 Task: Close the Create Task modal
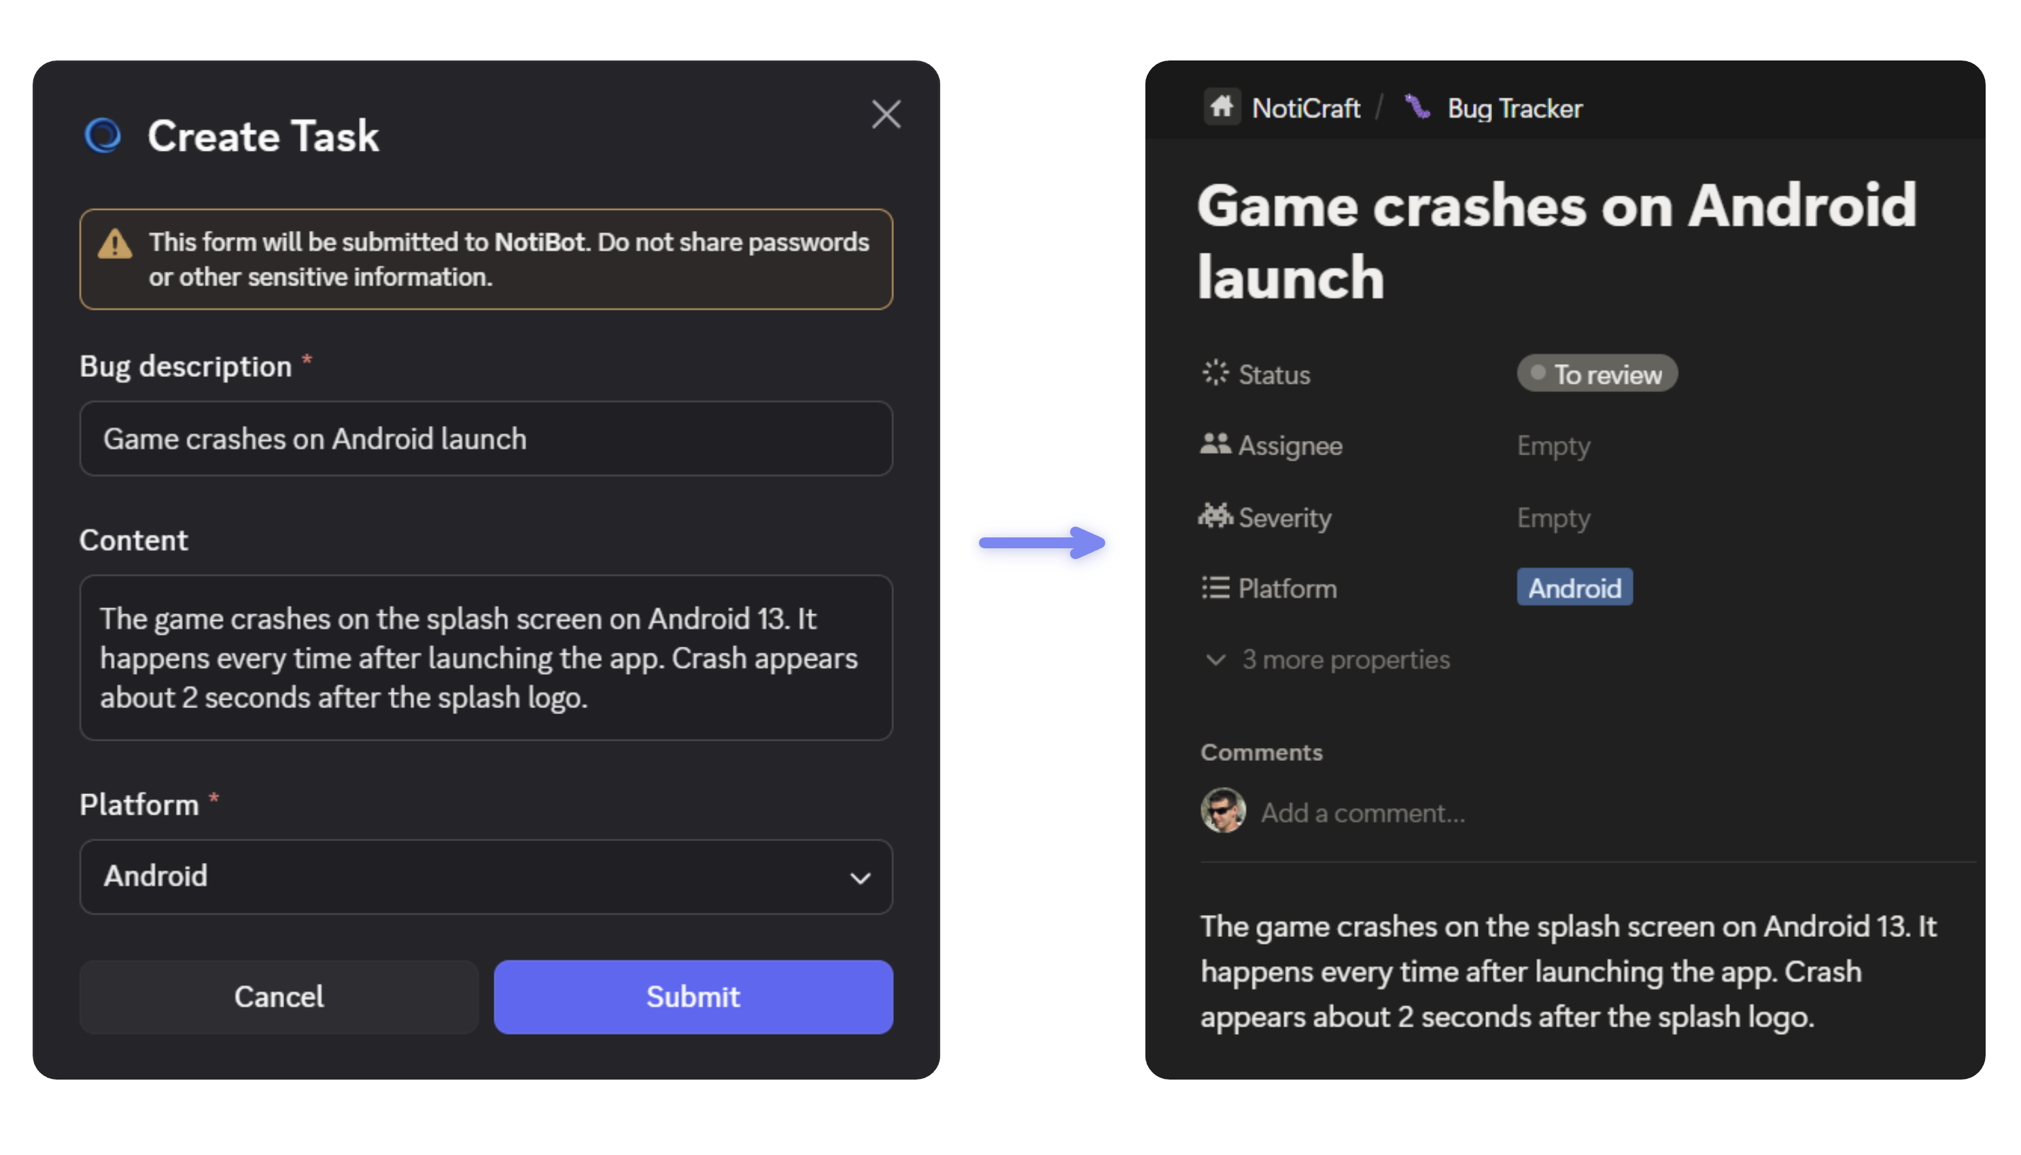(x=886, y=114)
